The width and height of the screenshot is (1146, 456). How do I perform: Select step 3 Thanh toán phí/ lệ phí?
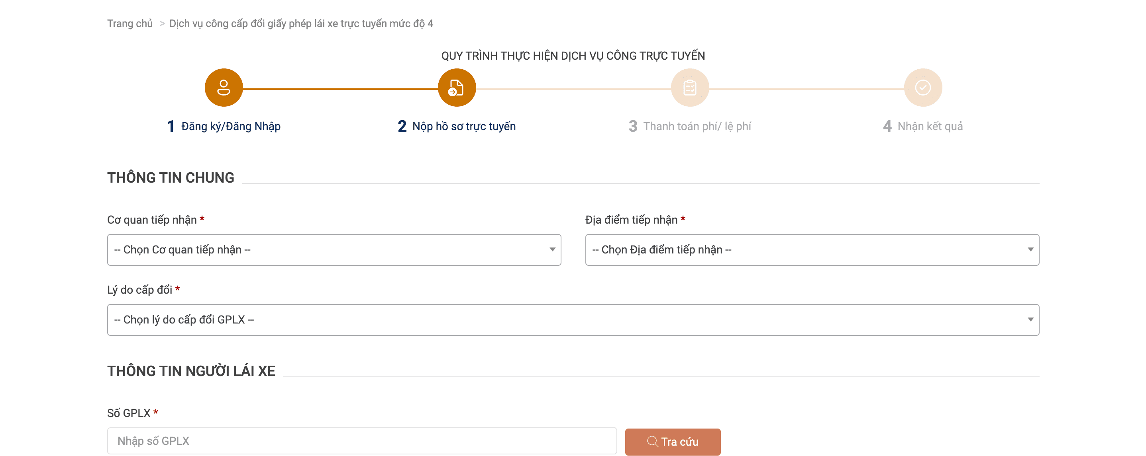pyautogui.click(x=691, y=126)
